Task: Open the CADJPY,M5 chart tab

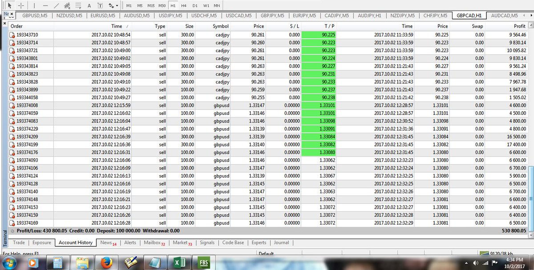Action: click(x=336, y=16)
